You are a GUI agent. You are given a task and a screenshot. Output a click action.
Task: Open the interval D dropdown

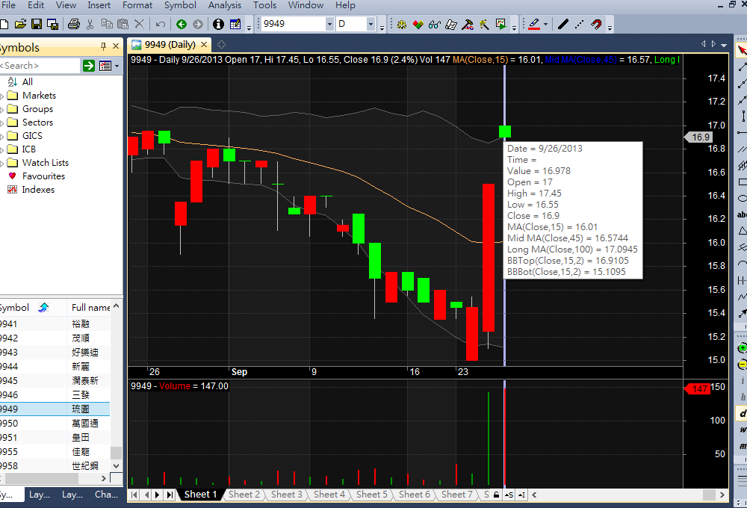tap(371, 24)
